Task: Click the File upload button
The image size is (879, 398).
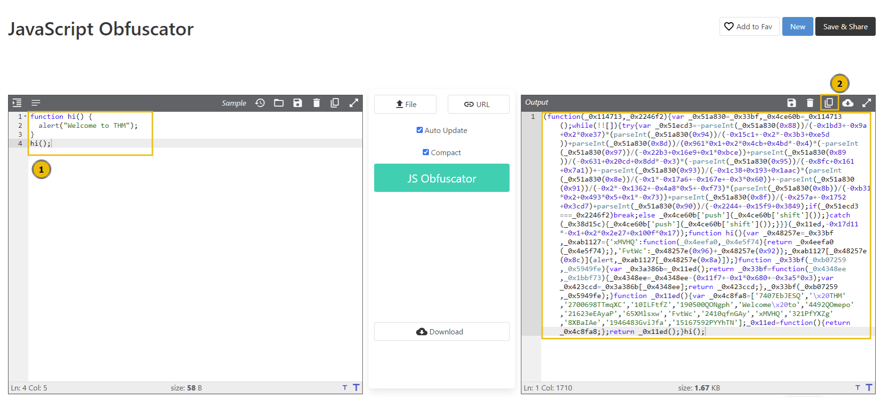Action: pyautogui.click(x=405, y=104)
